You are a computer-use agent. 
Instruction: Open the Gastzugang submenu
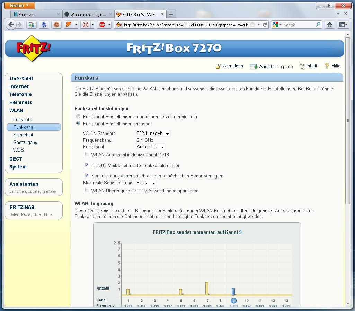click(25, 142)
